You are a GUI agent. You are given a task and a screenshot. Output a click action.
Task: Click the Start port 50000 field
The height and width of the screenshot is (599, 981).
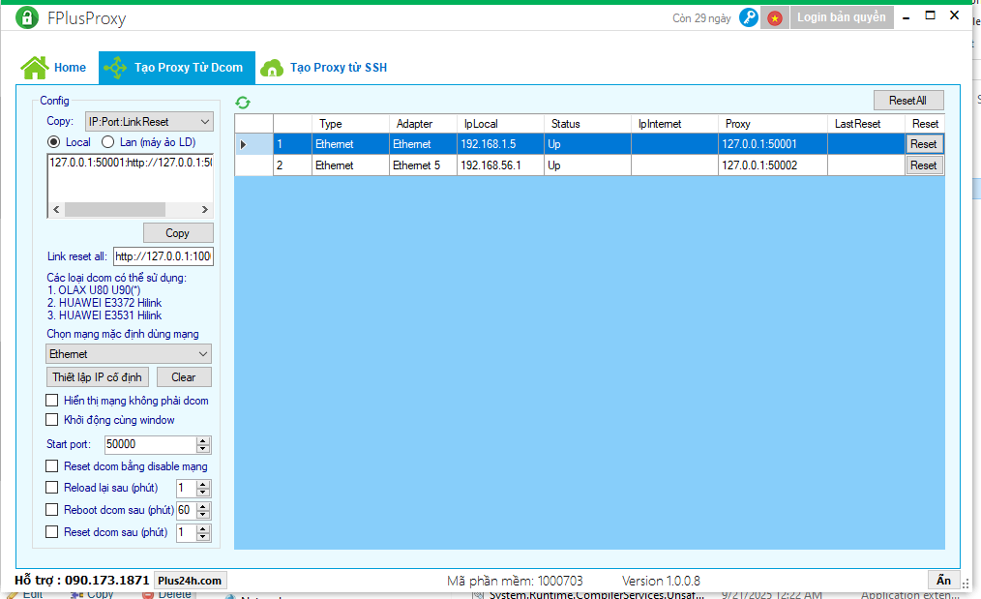pyautogui.click(x=151, y=444)
